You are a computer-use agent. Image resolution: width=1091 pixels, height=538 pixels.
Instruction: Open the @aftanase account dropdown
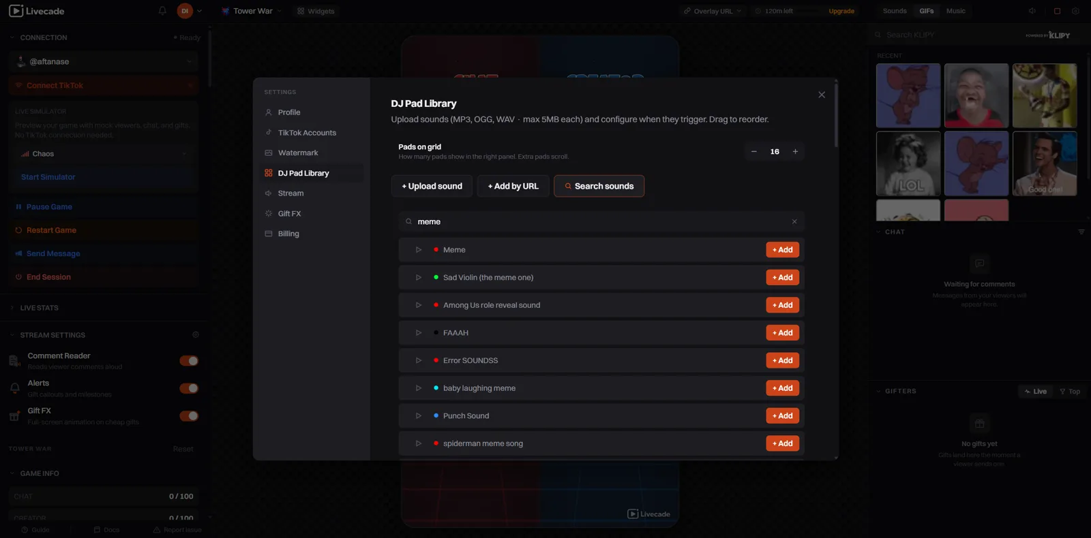[x=104, y=61]
